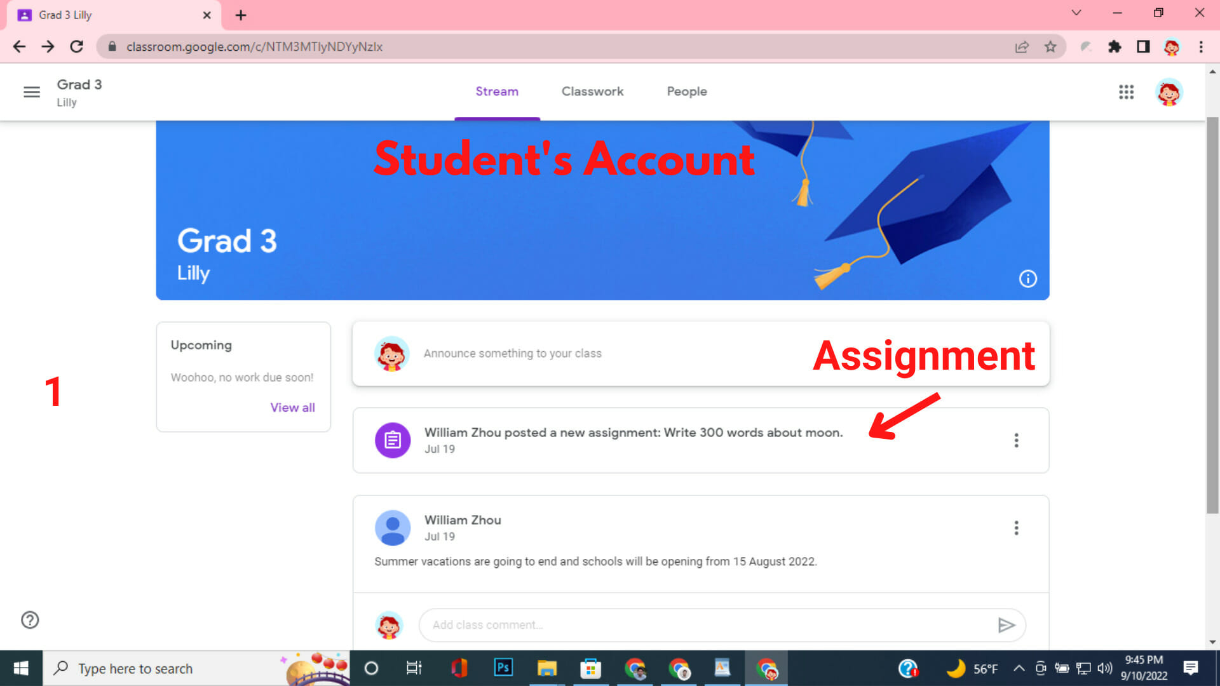Viewport: 1220px width, 686px height.
Task: Click the page refresh button in browser
Action: (x=76, y=46)
